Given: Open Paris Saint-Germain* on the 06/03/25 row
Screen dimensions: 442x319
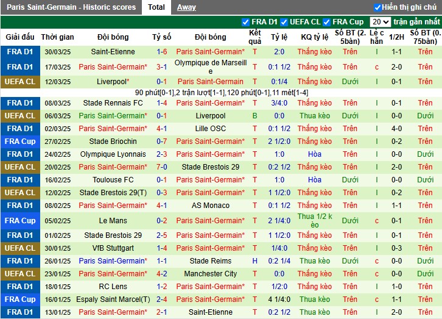Looking at the screenshot, I should tap(113, 116).
